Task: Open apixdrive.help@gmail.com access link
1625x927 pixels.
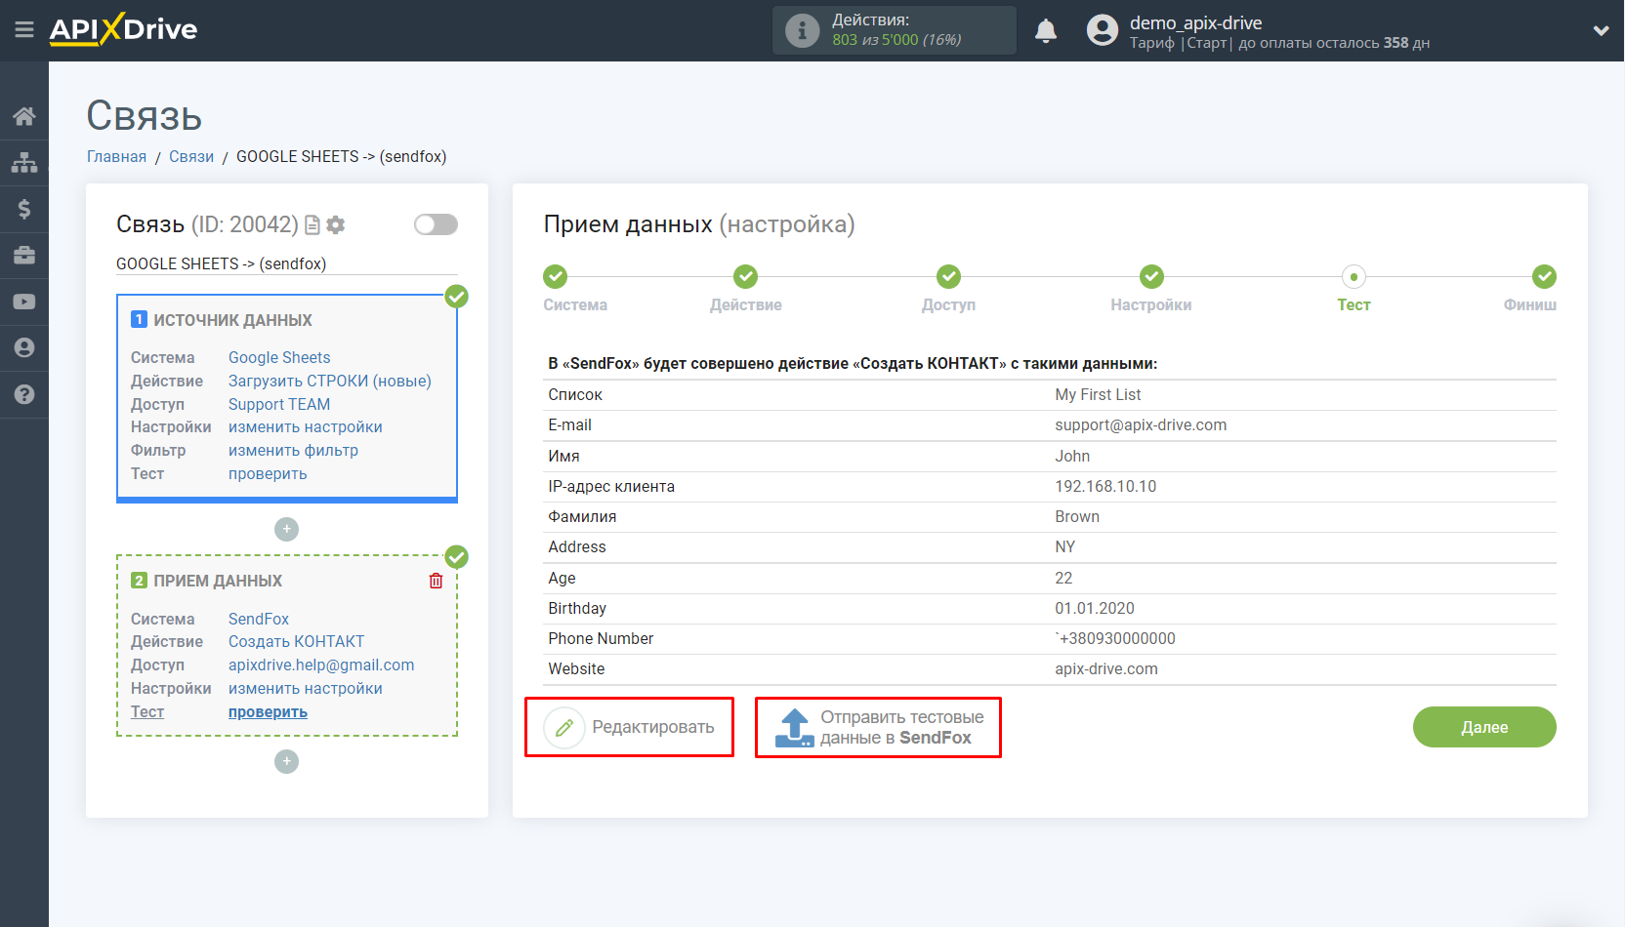Action: [321, 665]
